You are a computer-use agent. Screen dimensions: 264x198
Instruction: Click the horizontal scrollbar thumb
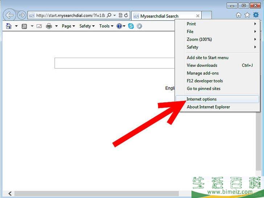[96, 194]
